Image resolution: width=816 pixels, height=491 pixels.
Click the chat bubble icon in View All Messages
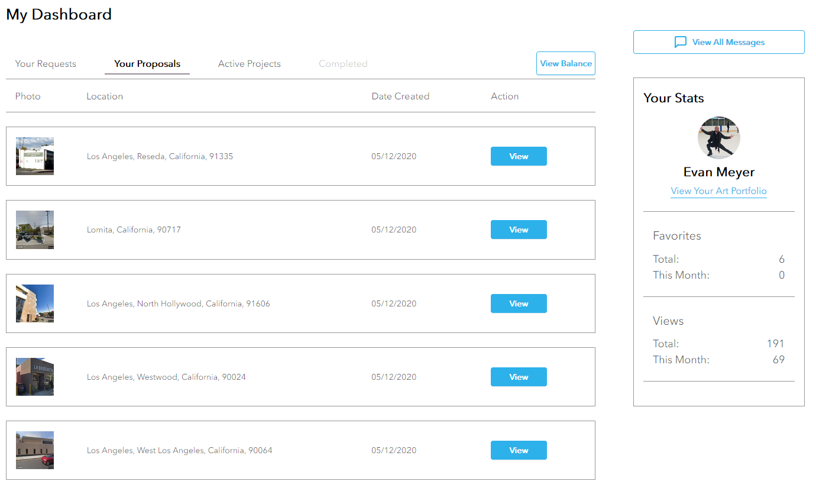point(681,42)
